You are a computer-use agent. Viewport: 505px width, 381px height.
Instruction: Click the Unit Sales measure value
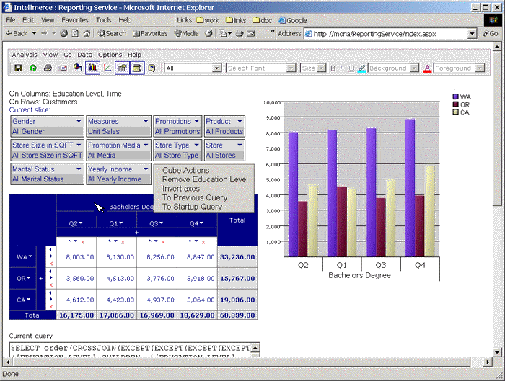tap(104, 131)
